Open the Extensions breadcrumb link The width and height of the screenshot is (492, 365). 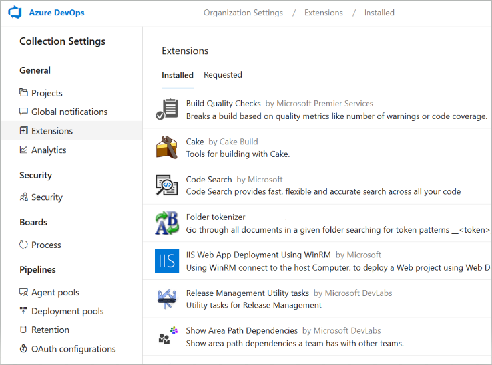[x=323, y=13]
